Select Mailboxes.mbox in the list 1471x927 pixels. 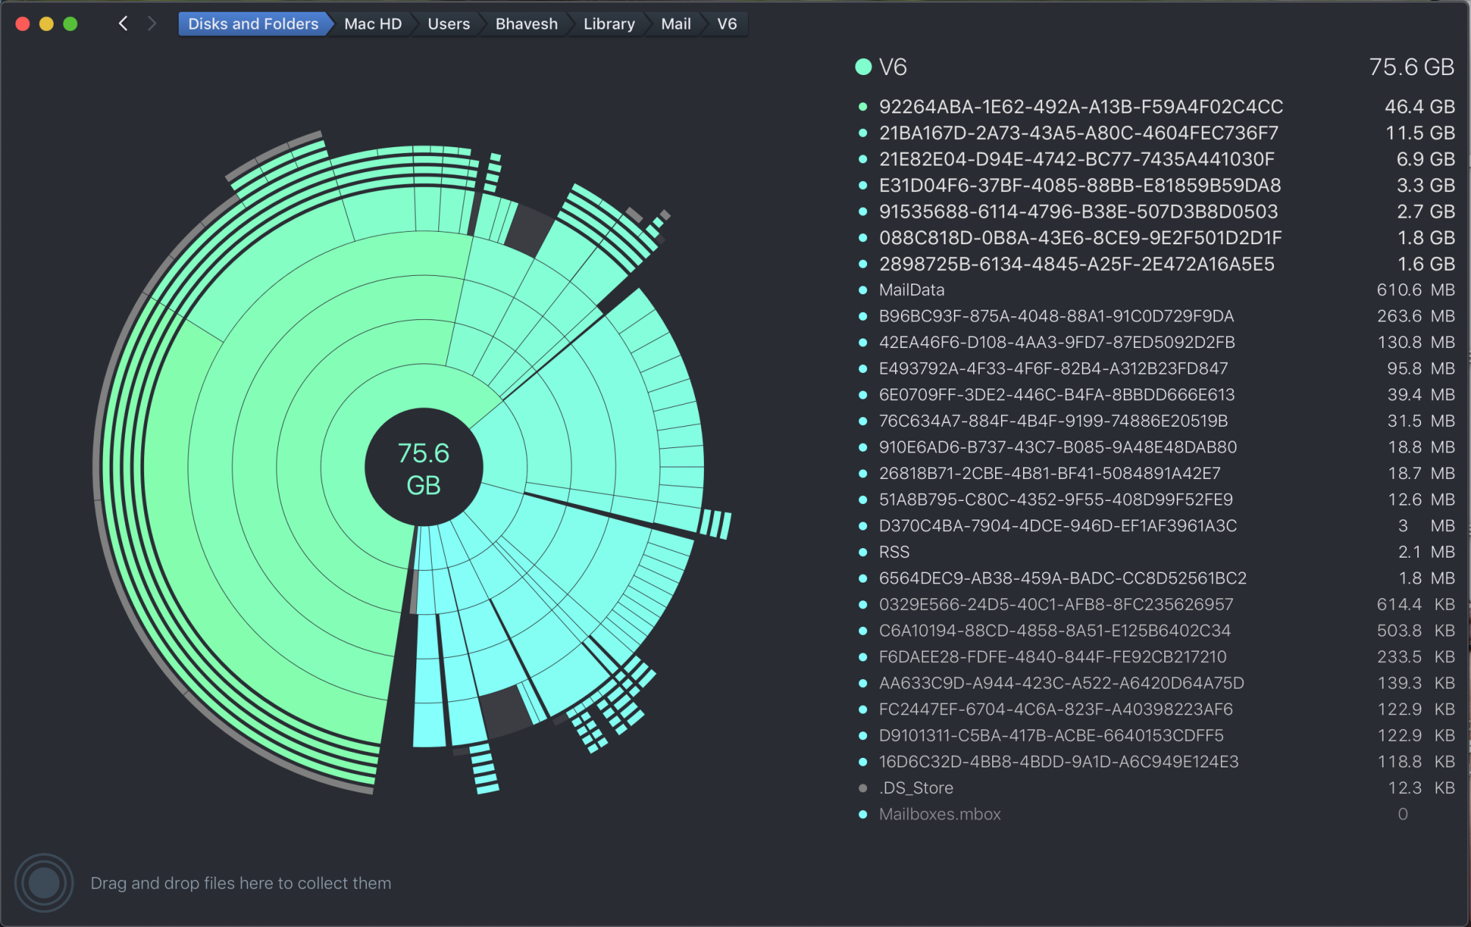click(x=939, y=814)
